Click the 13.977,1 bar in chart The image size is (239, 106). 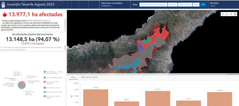coord(157,99)
